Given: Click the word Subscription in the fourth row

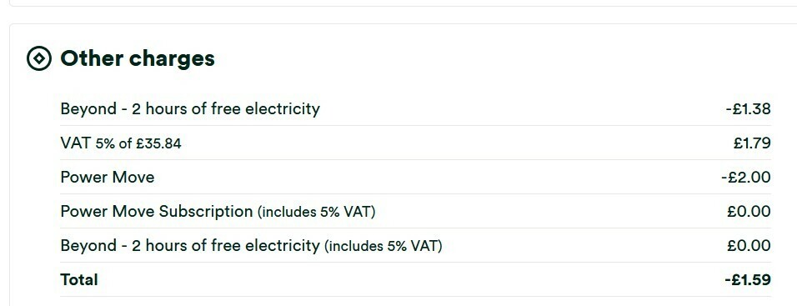Looking at the screenshot, I should [206, 212].
